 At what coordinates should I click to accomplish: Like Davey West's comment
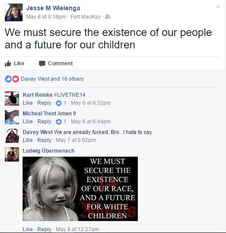[x=27, y=140]
